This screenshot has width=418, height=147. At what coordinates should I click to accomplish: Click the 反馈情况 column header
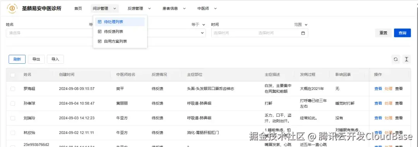[x=159, y=75]
